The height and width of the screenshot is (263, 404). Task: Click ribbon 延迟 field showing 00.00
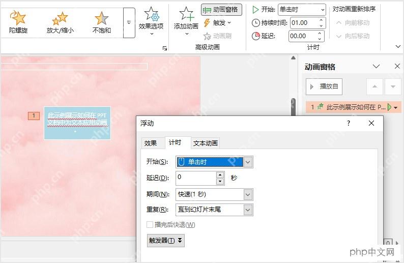click(302, 36)
